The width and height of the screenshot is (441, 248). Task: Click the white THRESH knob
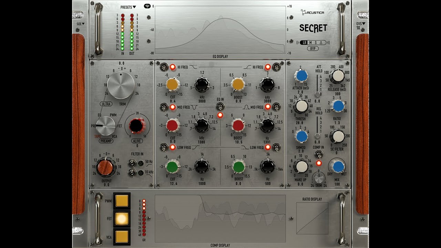302,106
